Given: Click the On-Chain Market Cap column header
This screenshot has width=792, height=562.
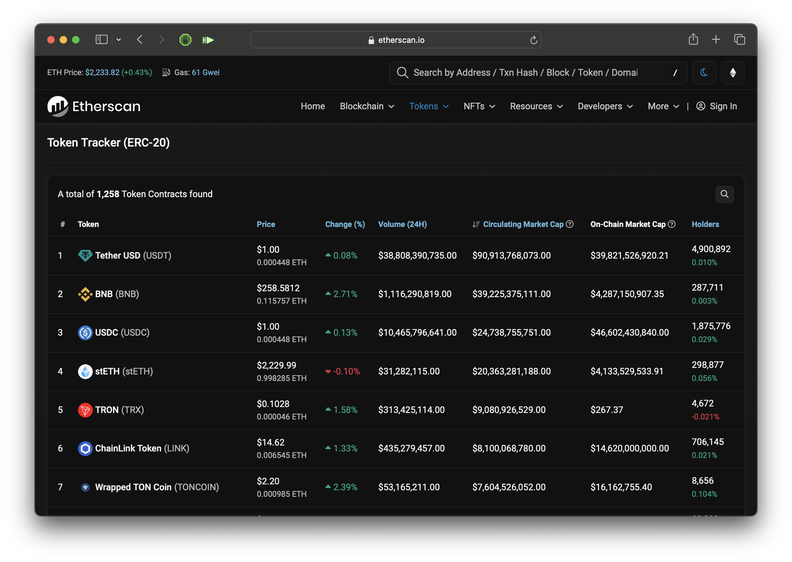Looking at the screenshot, I should pos(628,224).
